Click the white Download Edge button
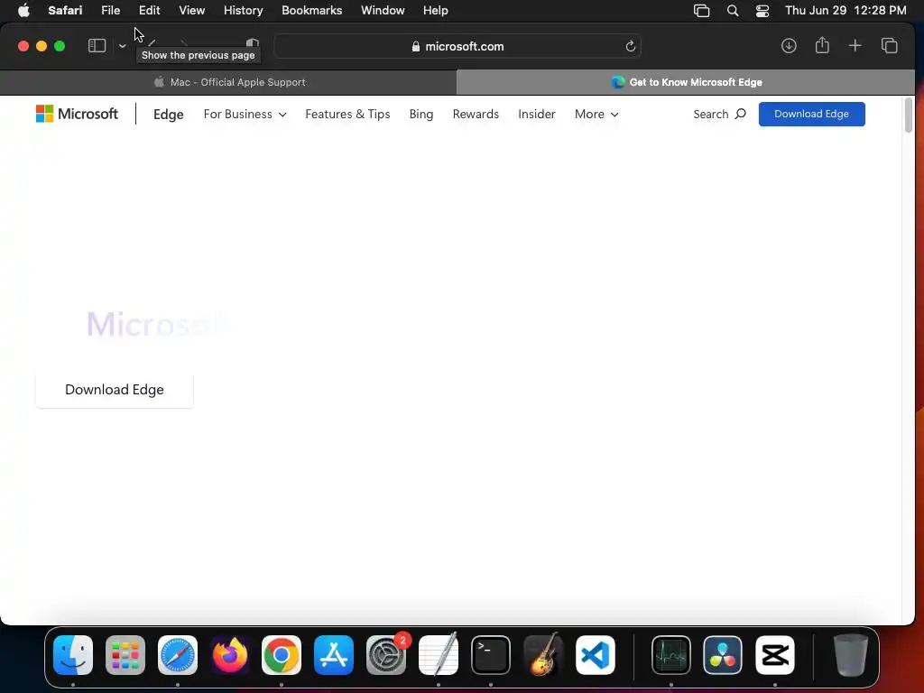Screen dimensions: 924x693 [115, 390]
